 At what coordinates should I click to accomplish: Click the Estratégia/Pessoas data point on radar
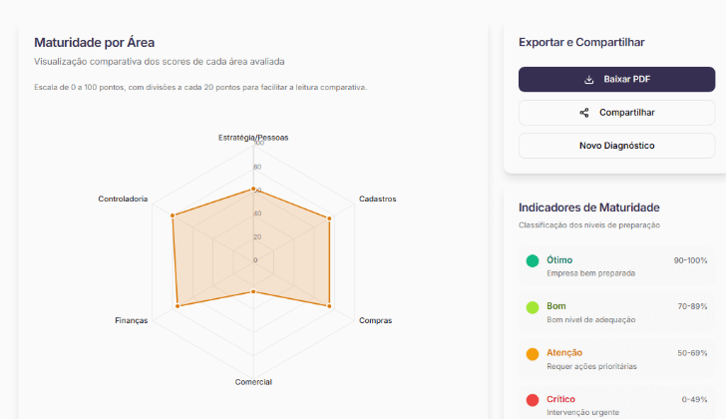(x=253, y=189)
